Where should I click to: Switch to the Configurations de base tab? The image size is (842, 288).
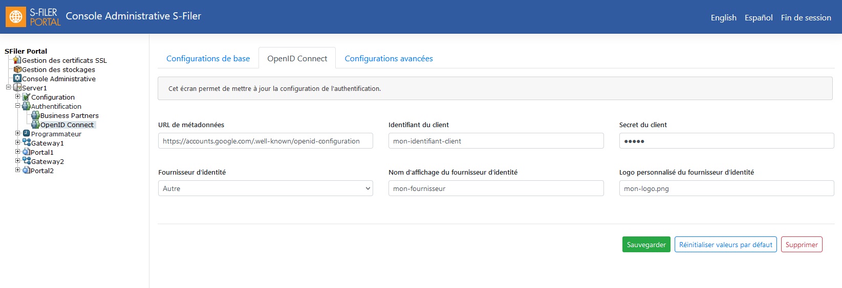208,58
